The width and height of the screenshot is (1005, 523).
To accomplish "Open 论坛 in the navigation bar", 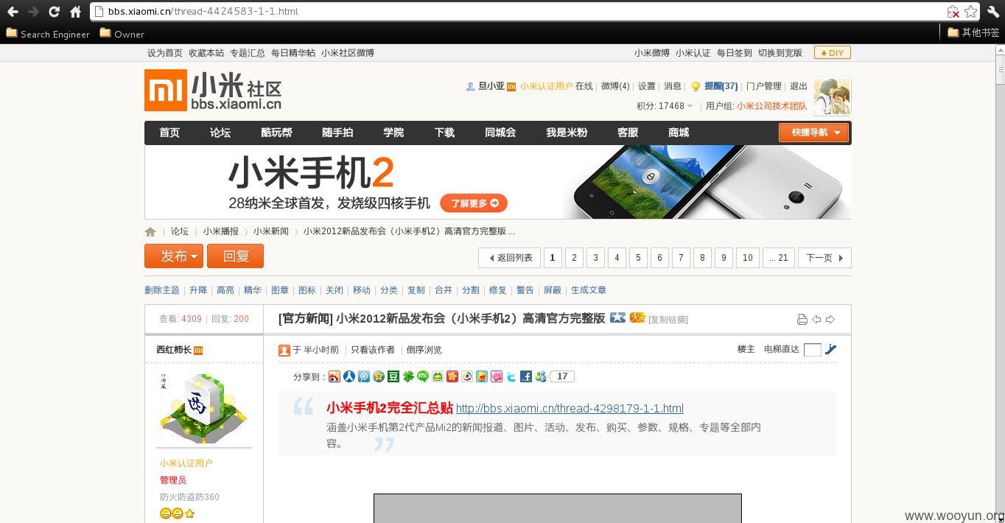I will point(220,133).
